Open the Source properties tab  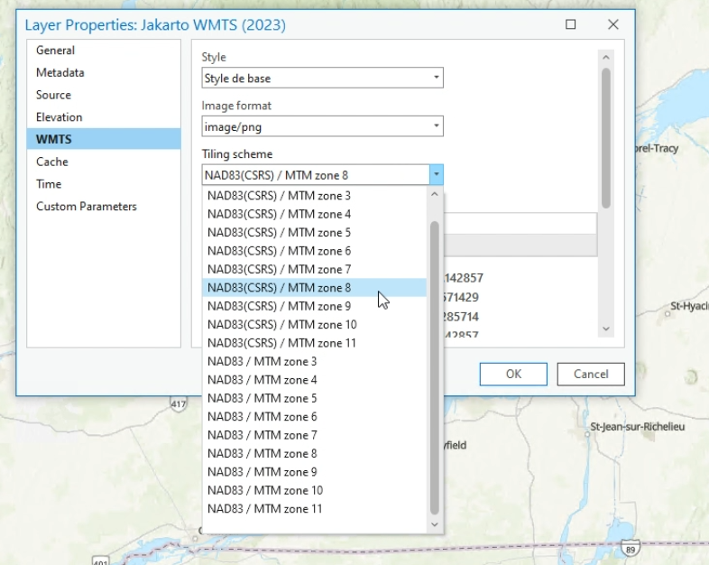coord(54,95)
